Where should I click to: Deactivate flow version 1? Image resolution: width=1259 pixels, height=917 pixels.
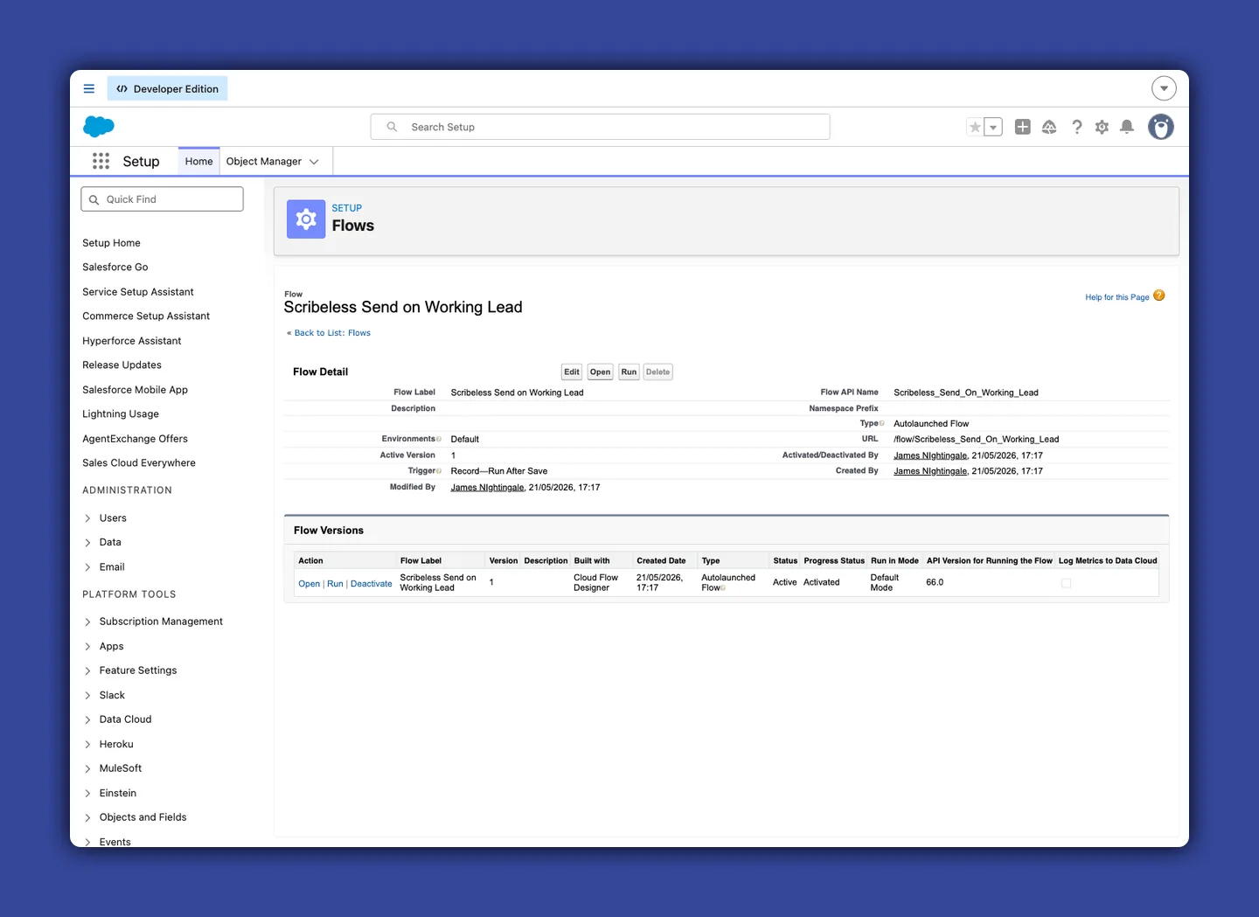pos(372,584)
